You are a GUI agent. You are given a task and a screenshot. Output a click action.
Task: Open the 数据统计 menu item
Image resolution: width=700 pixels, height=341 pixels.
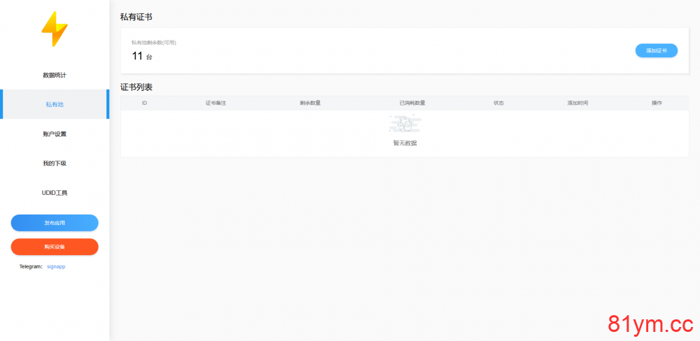(x=55, y=75)
